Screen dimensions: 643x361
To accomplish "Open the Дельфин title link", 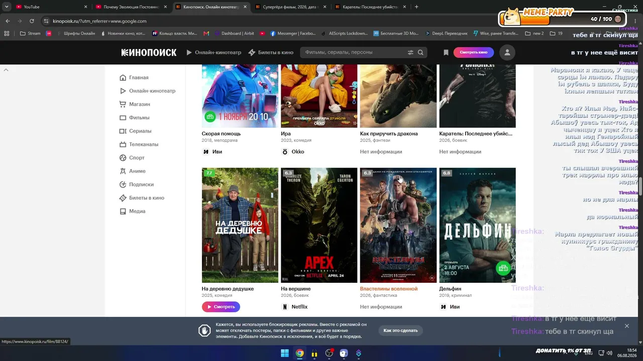I will (x=450, y=289).
